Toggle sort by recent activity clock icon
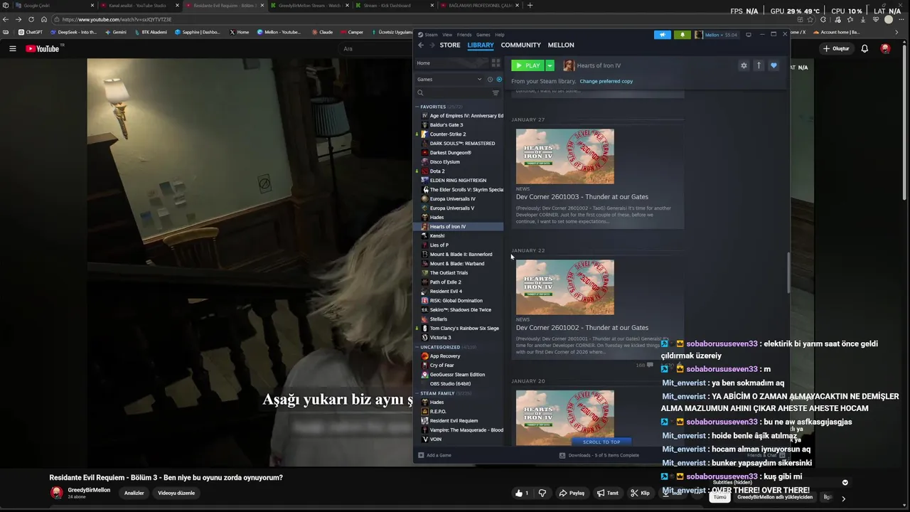This screenshot has height=512, width=910. (490, 79)
